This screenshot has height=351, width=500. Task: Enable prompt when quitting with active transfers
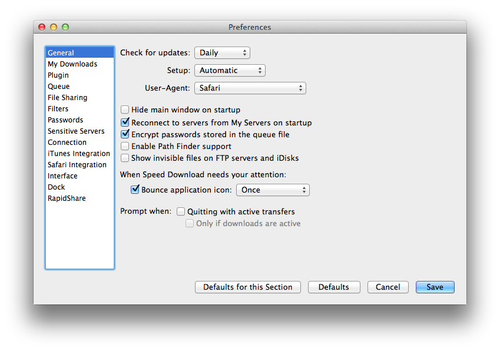click(x=181, y=211)
